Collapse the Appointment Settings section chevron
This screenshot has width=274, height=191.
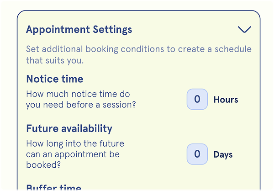click(244, 30)
